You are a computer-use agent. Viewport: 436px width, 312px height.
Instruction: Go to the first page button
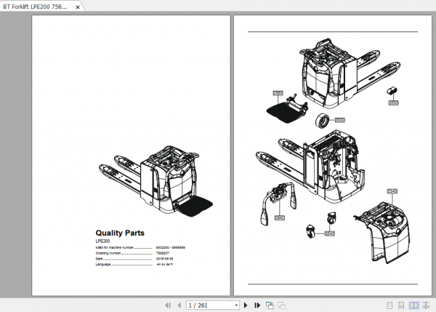pos(168,305)
